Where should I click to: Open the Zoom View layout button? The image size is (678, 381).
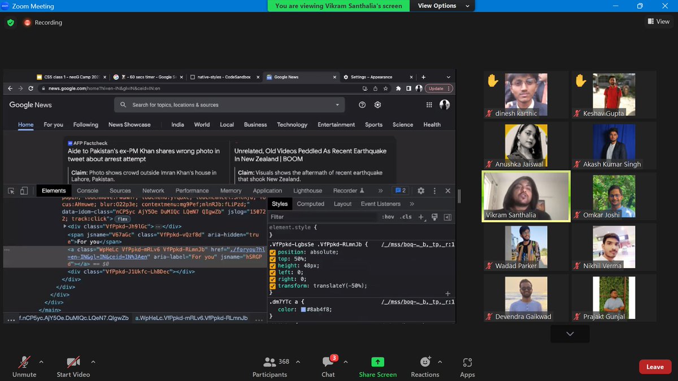point(659,21)
